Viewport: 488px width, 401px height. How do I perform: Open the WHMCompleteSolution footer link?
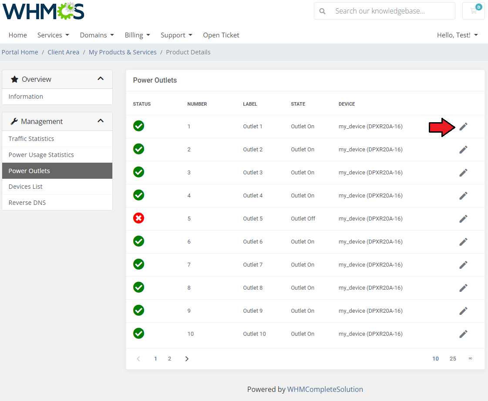point(325,389)
